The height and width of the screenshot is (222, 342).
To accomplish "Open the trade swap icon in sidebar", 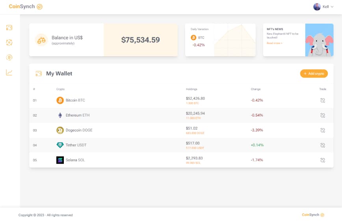I will coord(9,43).
